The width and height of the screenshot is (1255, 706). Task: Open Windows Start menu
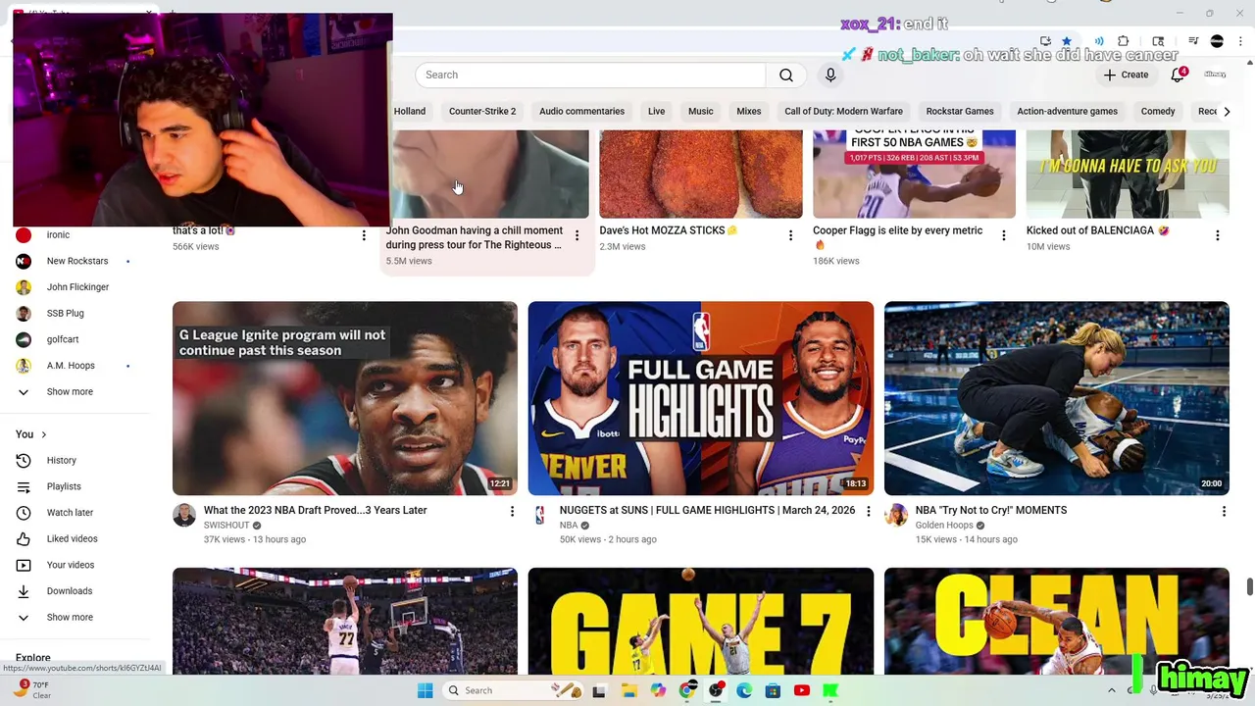point(425,690)
